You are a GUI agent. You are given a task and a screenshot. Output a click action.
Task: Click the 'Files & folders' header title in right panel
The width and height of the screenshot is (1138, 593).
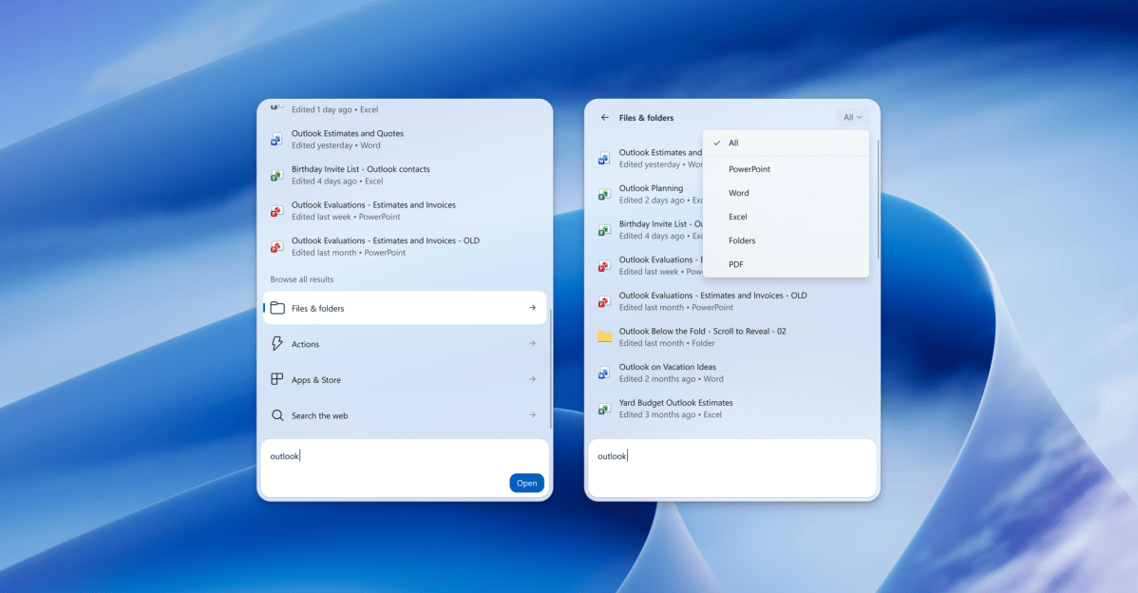click(x=646, y=118)
